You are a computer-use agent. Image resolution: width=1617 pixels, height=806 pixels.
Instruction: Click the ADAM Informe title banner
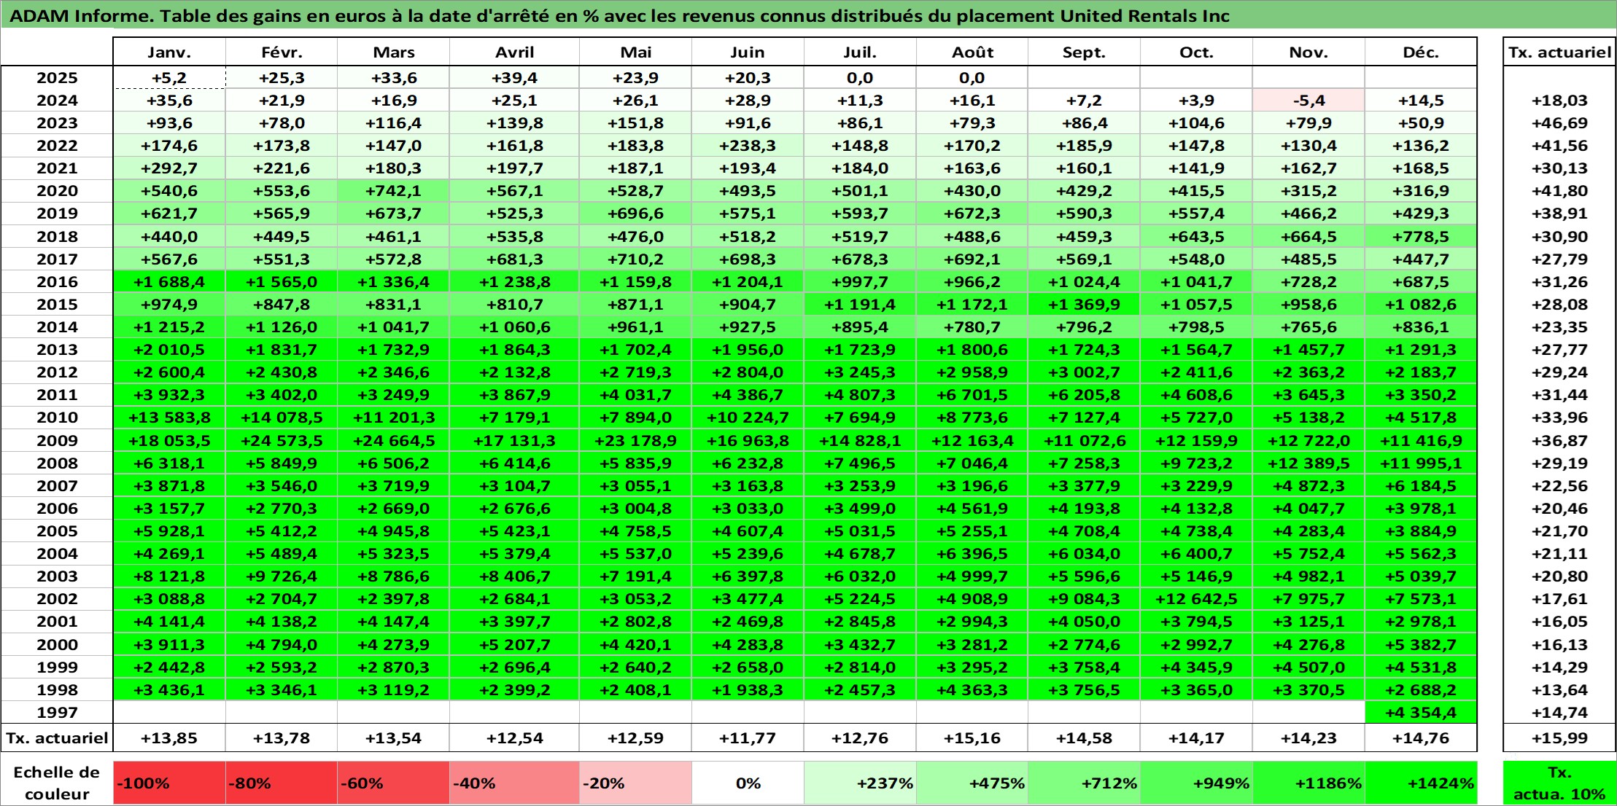click(808, 15)
